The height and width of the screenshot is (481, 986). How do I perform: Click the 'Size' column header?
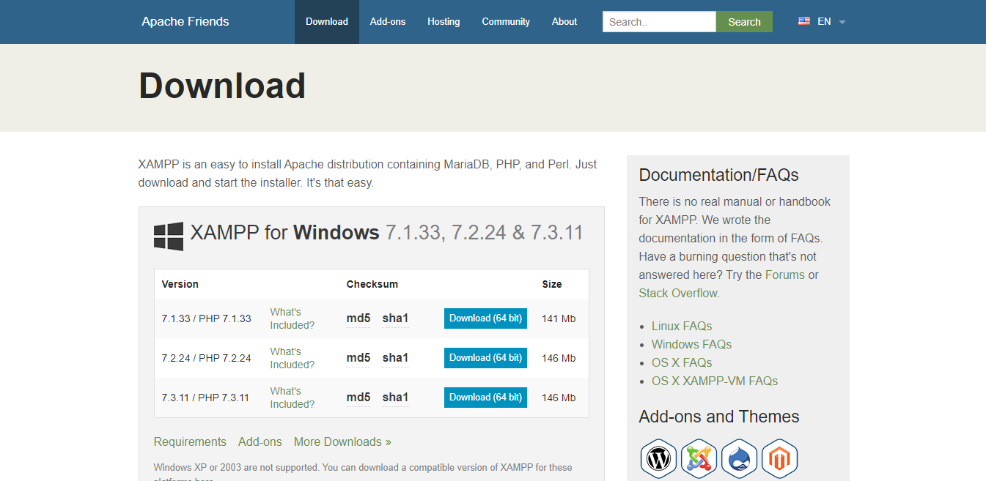click(552, 284)
